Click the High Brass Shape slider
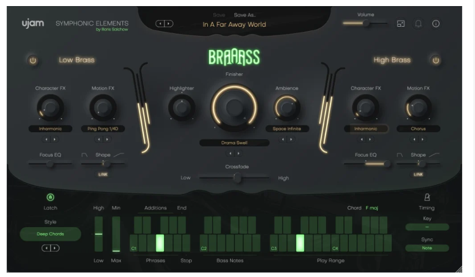Screen dimensions: 475x277 (x=418, y=164)
